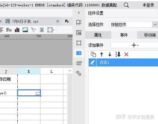Copy the selected event icon
Image resolution: width=158 pixels, height=124 pixels.
93,54
